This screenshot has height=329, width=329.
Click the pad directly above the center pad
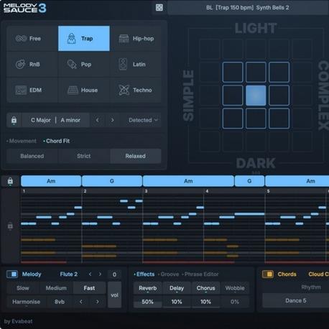pyautogui.click(x=256, y=72)
